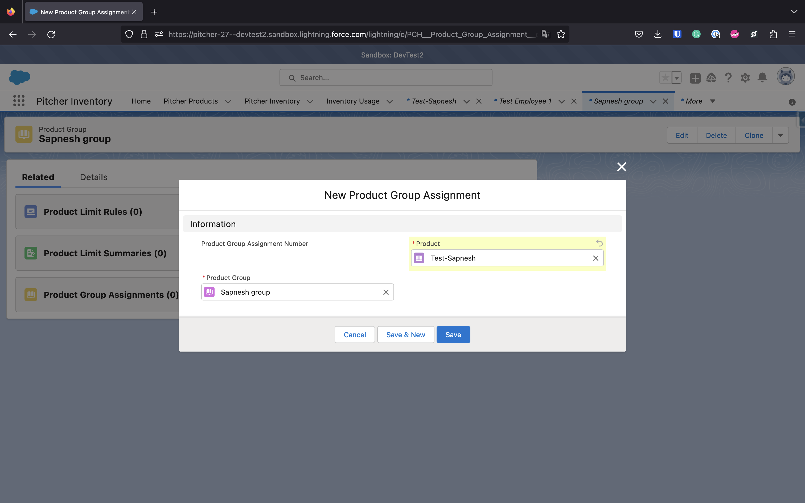Click the Firefox bookmark star icon
Viewport: 805px width, 503px height.
tap(561, 34)
